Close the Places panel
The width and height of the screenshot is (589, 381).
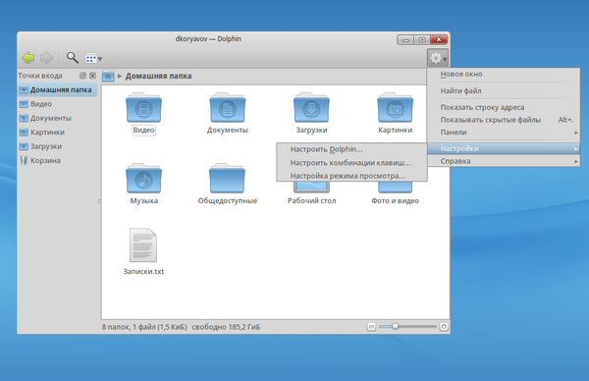coord(92,76)
